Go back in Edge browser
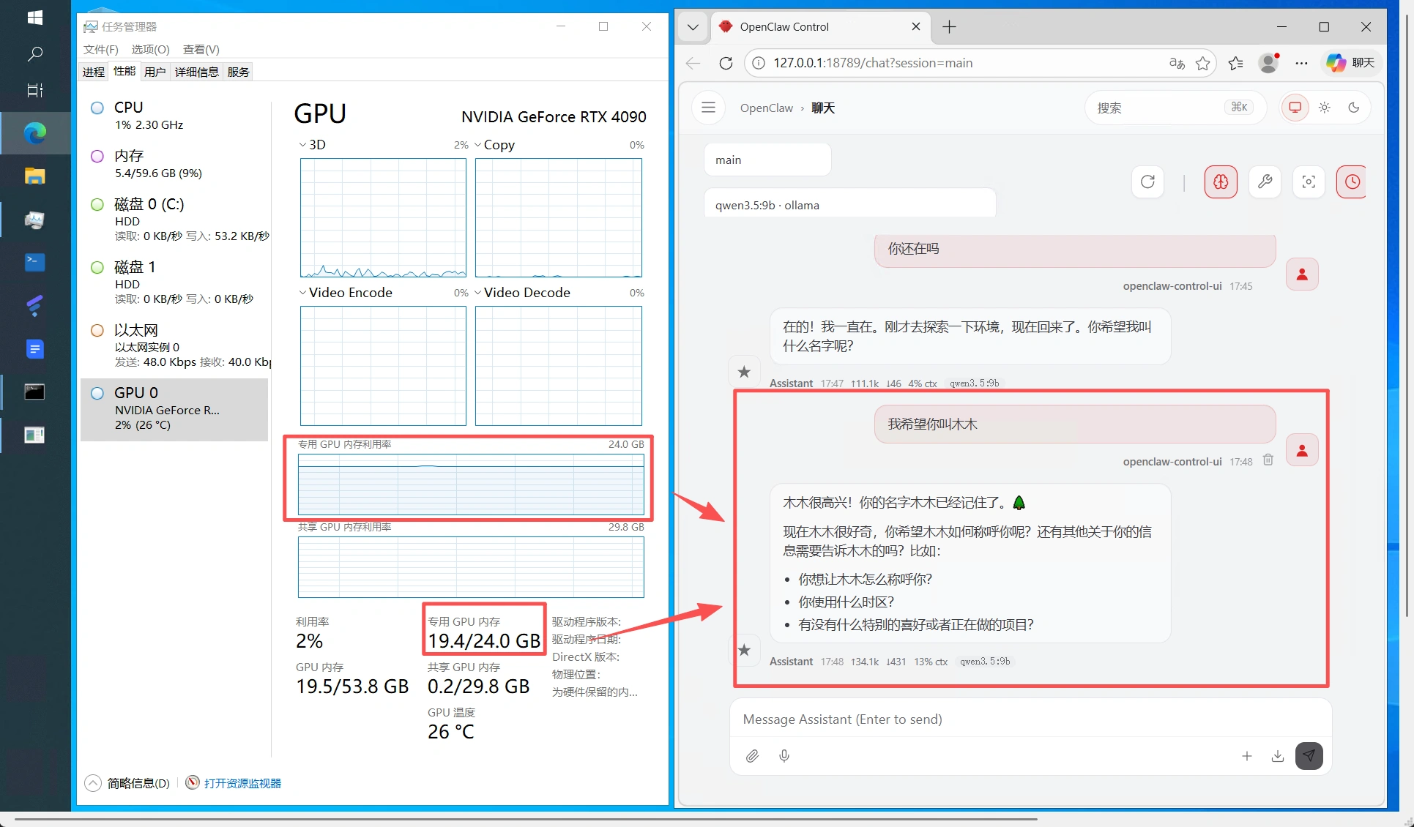The width and height of the screenshot is (1414, 827). 693,63
